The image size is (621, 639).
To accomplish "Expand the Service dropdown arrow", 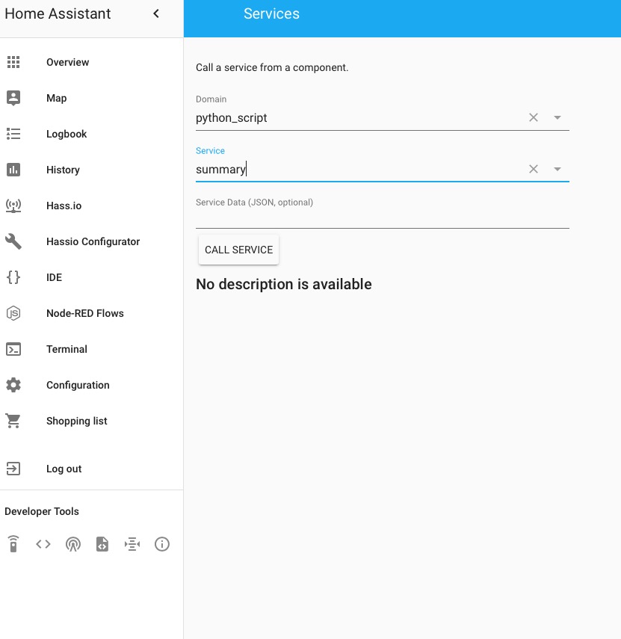I will point(557,169).
